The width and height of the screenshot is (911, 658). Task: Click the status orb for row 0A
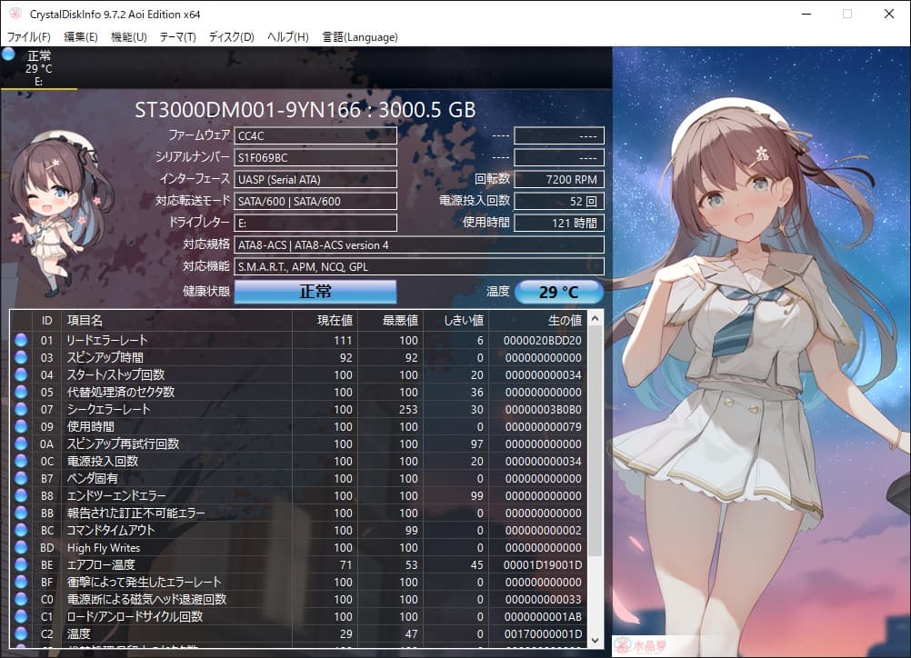click(21, 444)
